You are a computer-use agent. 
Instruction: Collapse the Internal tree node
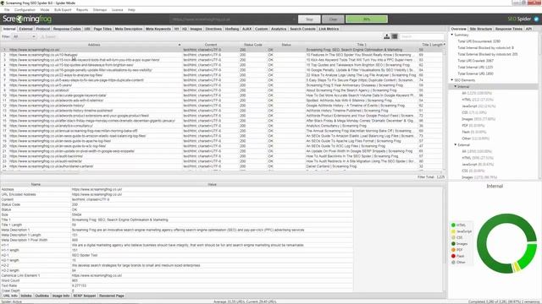(456, 86)
